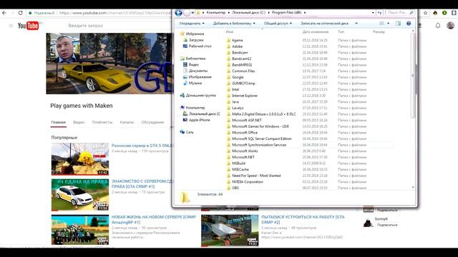458x257 pixels.
Task: Open НОВАЯ ЖИЗНЬ НА НОВОМ СЕРВЕРЕ video link
Action: [154, 219]
